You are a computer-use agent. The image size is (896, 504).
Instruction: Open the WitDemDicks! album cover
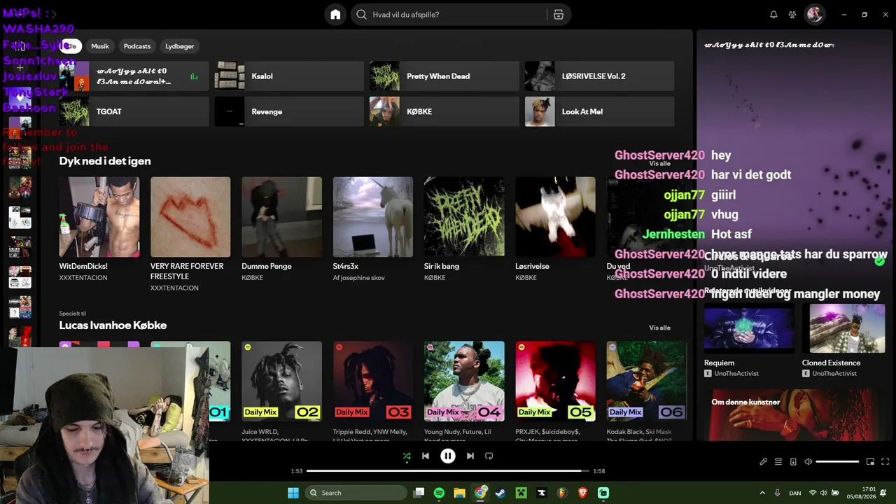point(99,217)
